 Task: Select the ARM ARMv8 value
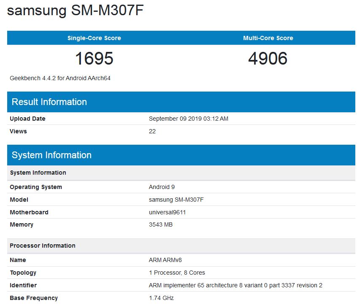(165, 260)
